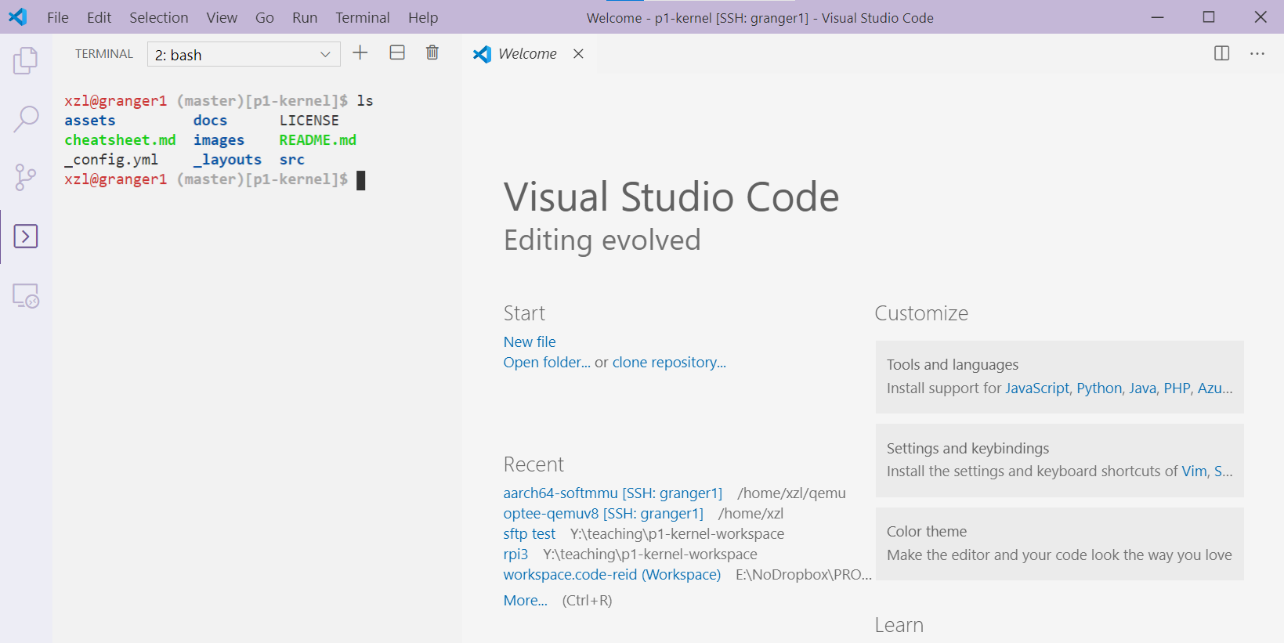Open recent optee-qemuv8 [SSH: granger1]
The height and width of the screenshot is (643, 1284).
pos(603,513)
